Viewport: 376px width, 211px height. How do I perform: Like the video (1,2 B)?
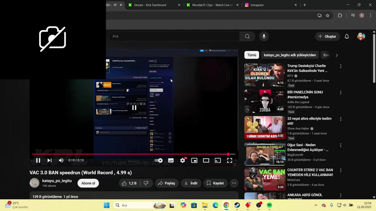tap(129, 183)
